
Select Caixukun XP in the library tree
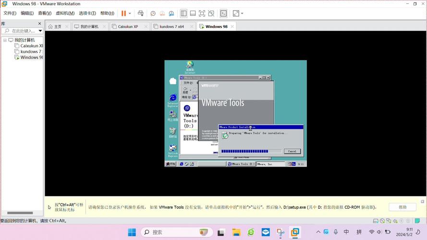[x=29, y=46]
